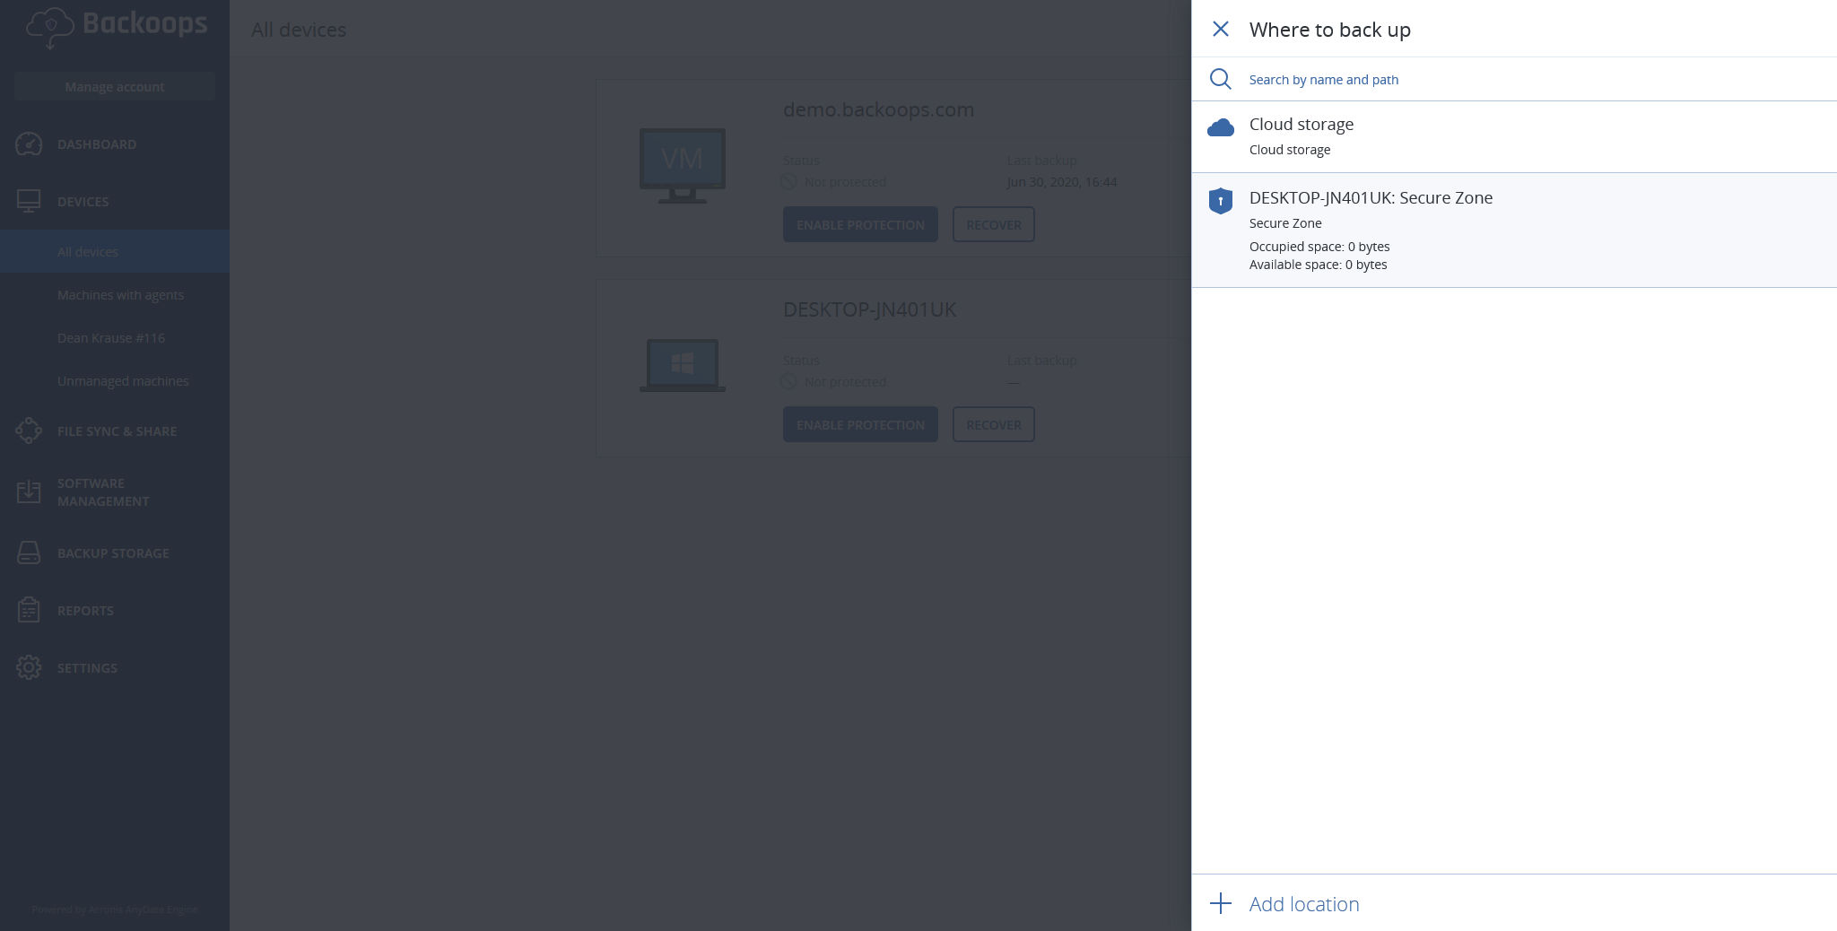Enable protection for demo.backoops.com

click(860, 224)
